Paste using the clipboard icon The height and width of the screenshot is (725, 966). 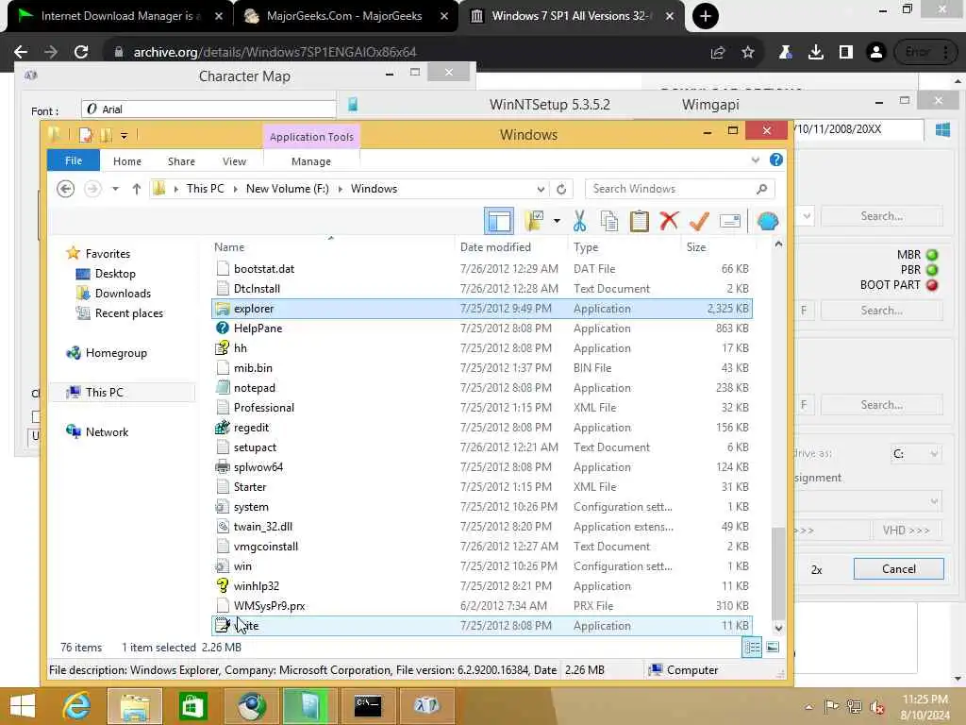(x=639, y=221)
